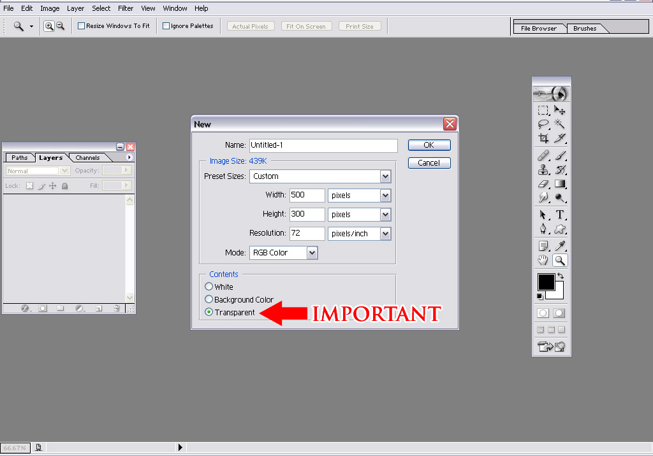
Task: Click the zoom percentage field
Action: (x=15, y=448)
